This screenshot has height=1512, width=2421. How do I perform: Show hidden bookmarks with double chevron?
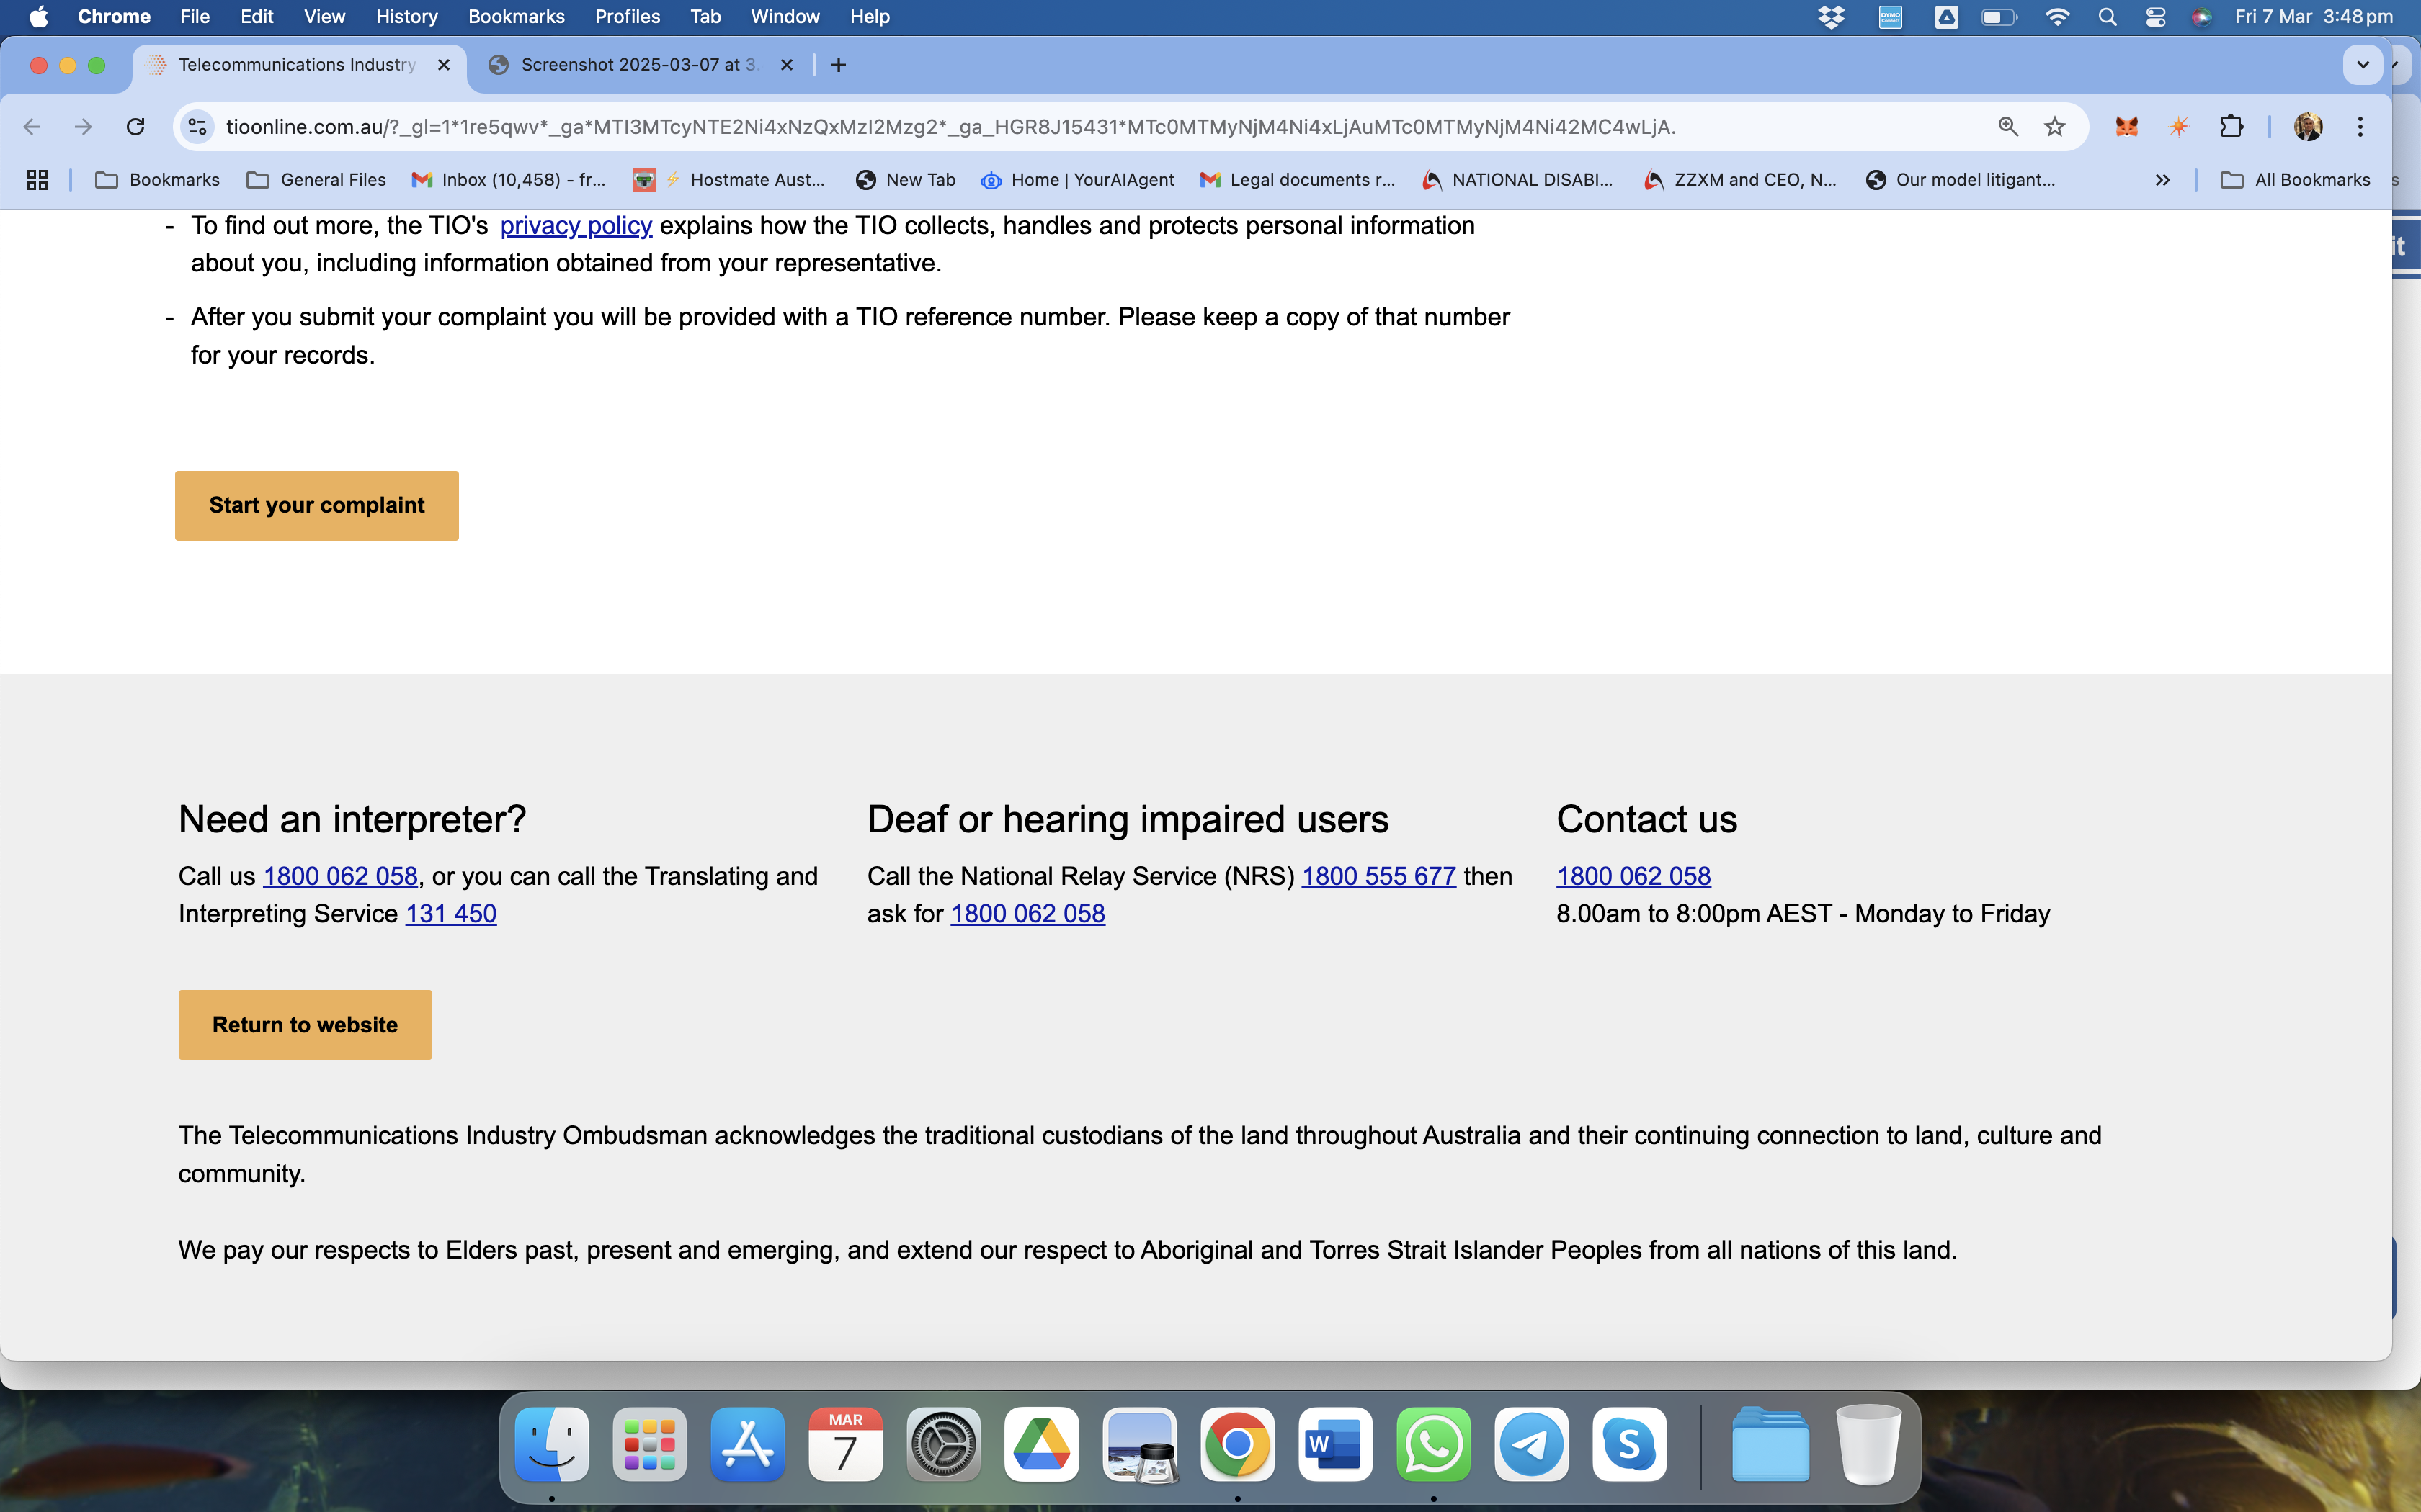coord(2162,180)
